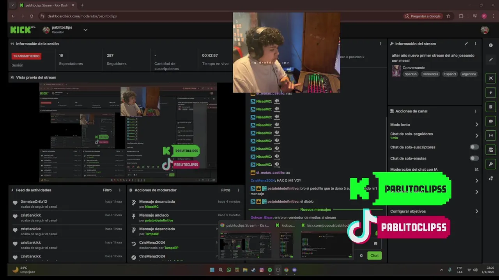499x280 pixels.
Task: Go back in browser
Action: 13,16
